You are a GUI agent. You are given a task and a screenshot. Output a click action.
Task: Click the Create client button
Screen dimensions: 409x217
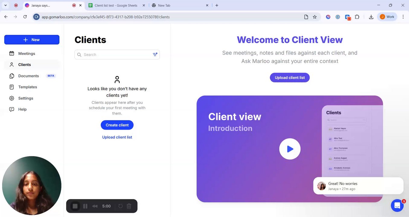[117, 125]
